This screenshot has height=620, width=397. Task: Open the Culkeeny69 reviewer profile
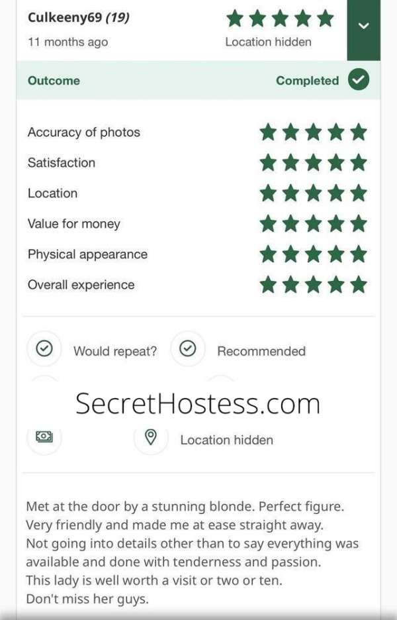tap(64, 17)
